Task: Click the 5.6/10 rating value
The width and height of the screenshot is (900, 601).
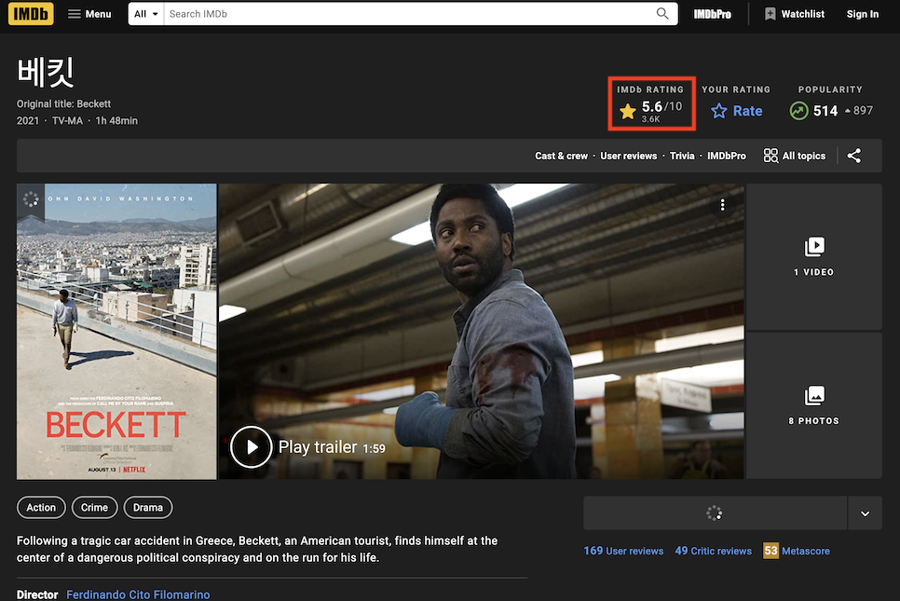Action: click(661, 107)
